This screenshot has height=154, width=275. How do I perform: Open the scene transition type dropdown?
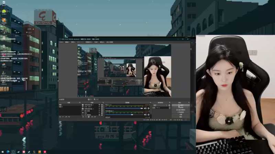tap(161, 105)
